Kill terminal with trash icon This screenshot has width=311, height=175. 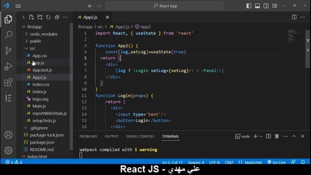point(277,136)
